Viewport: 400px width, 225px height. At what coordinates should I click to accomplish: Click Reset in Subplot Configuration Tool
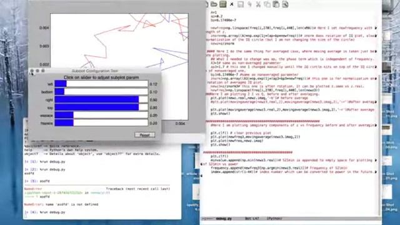coord(144,135)
